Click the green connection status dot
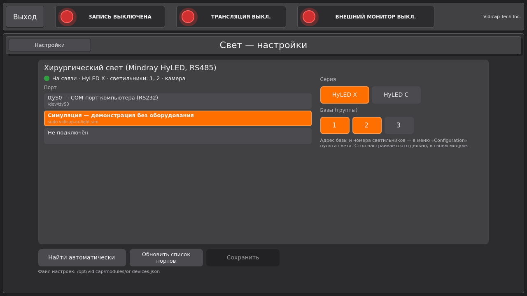527x296 pixels. point(47,79)
